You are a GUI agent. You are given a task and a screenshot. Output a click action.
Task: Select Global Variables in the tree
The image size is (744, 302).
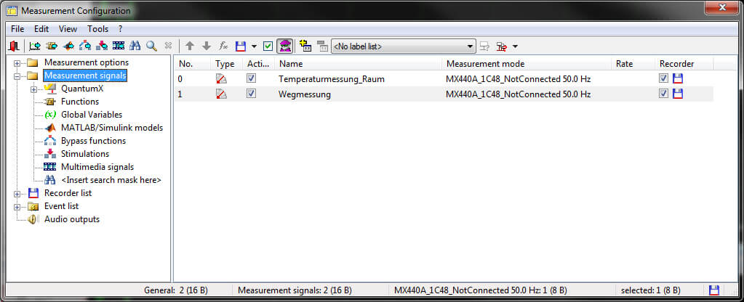click(92, 115)
